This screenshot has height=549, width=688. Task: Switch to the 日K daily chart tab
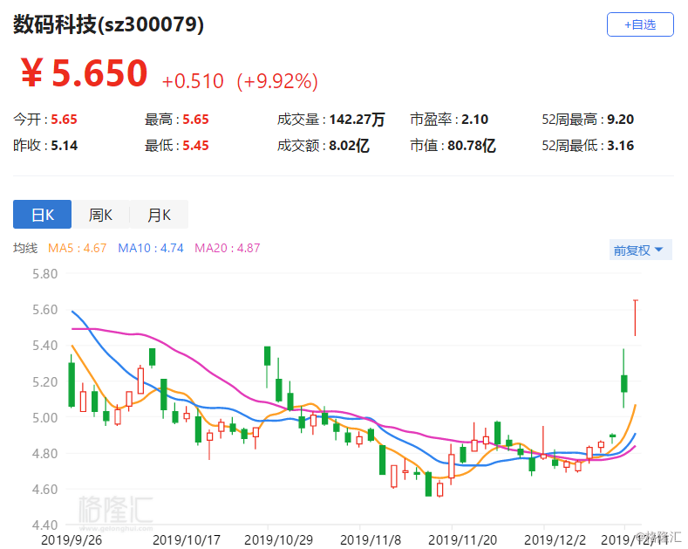(x=42, y=215)
